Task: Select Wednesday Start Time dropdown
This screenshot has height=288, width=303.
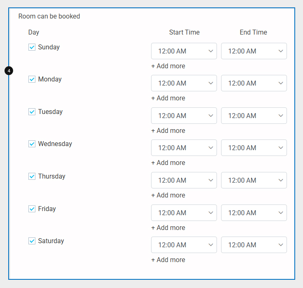Action: [184, 148]
